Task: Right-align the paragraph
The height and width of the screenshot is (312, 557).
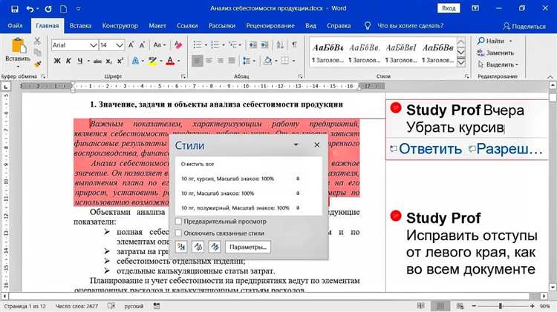Action: [221, 61]
